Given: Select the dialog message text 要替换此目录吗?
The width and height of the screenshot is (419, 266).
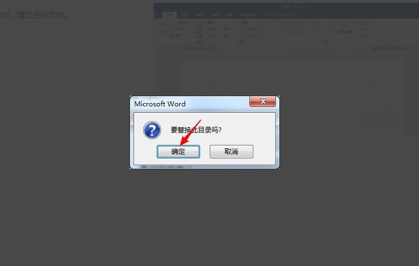Looking at the screenshot, I should (x=196, y=130).
